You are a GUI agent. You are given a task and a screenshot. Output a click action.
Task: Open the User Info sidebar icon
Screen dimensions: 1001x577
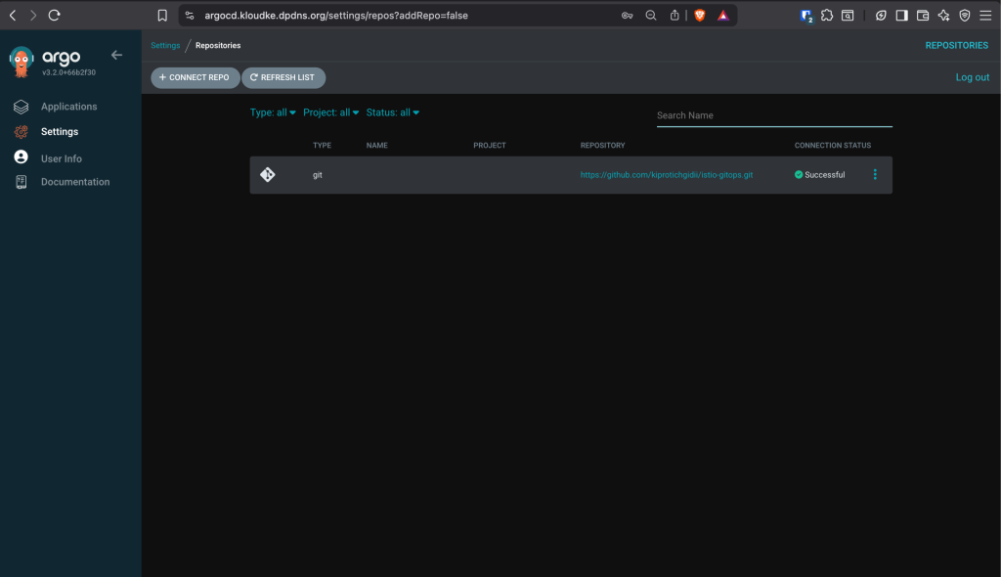coord(22,157)
